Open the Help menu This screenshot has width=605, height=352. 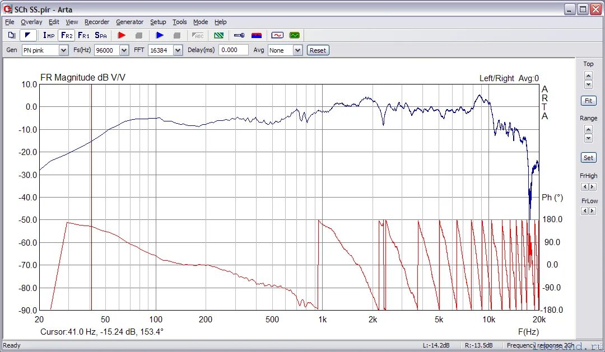[x=220, y=22]
